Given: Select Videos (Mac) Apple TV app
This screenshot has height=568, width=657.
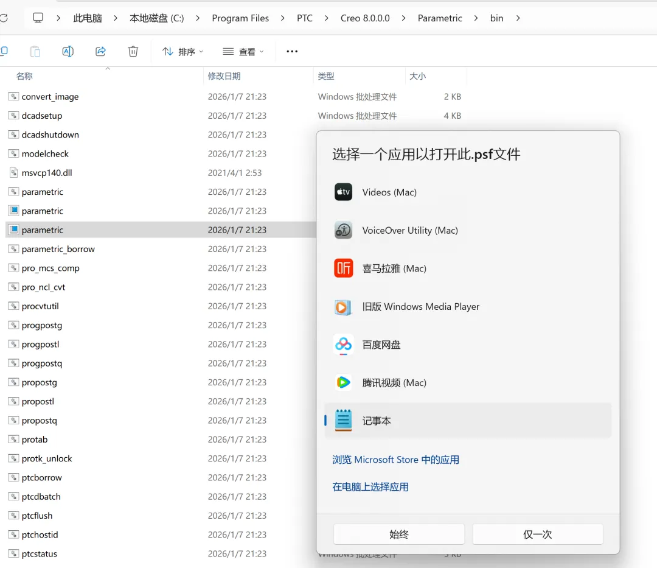Looking at the screenshot, I should point(468,192).
